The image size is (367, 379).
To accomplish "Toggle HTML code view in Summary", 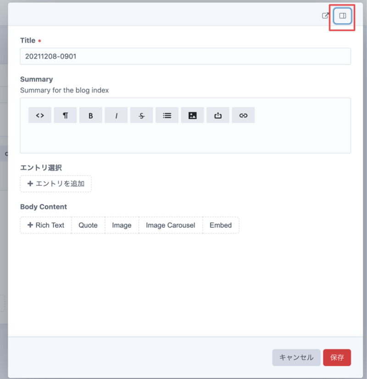I will pyautogui.click(x=40, y=116).
